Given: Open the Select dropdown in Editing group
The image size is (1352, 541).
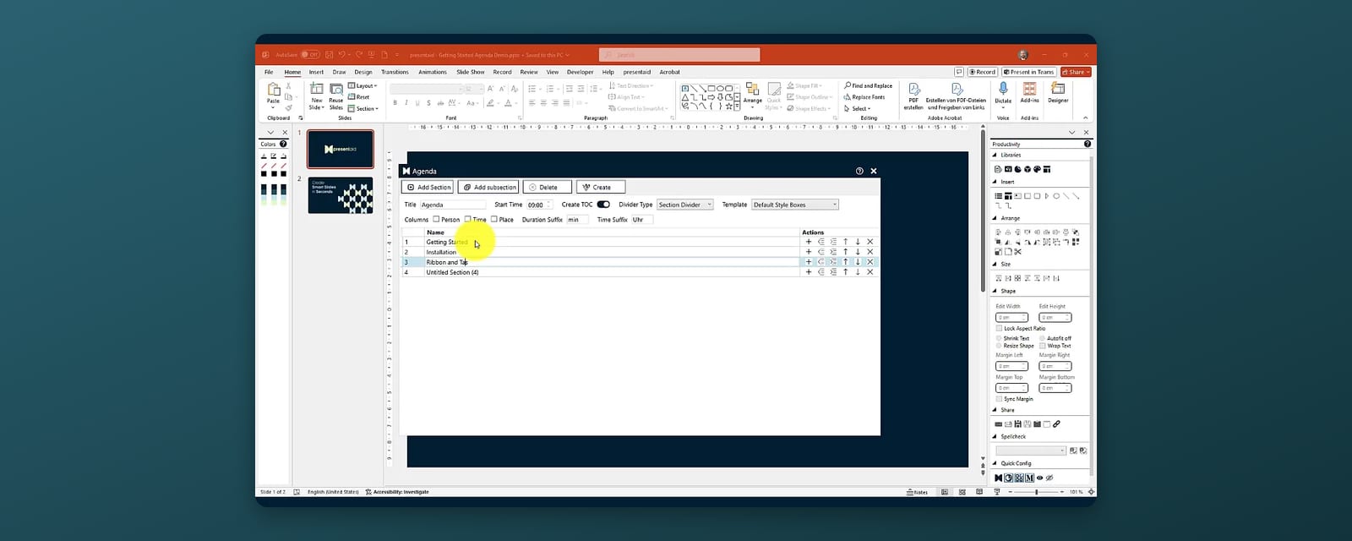Looking at the screenshot, I should [x=858, y=108].
